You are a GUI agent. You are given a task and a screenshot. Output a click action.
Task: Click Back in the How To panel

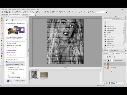pos(7,20)
